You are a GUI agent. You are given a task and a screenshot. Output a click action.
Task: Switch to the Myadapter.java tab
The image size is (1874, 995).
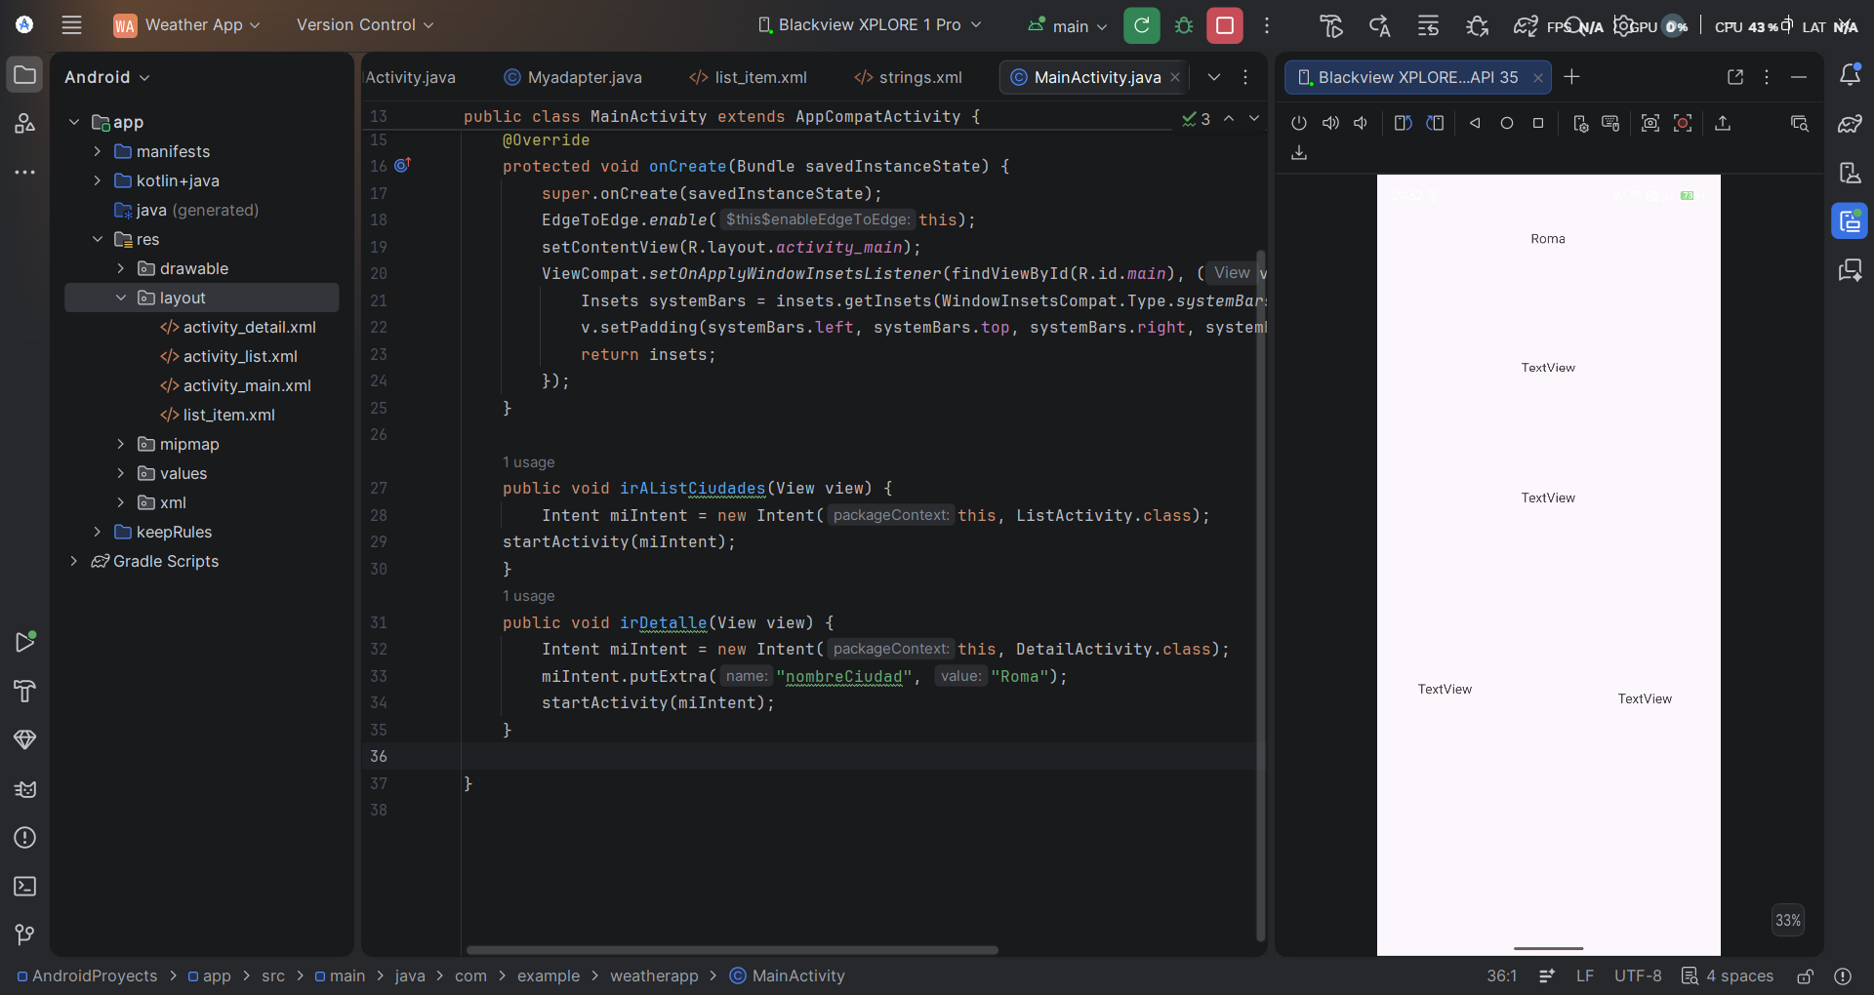coord(573,77)
